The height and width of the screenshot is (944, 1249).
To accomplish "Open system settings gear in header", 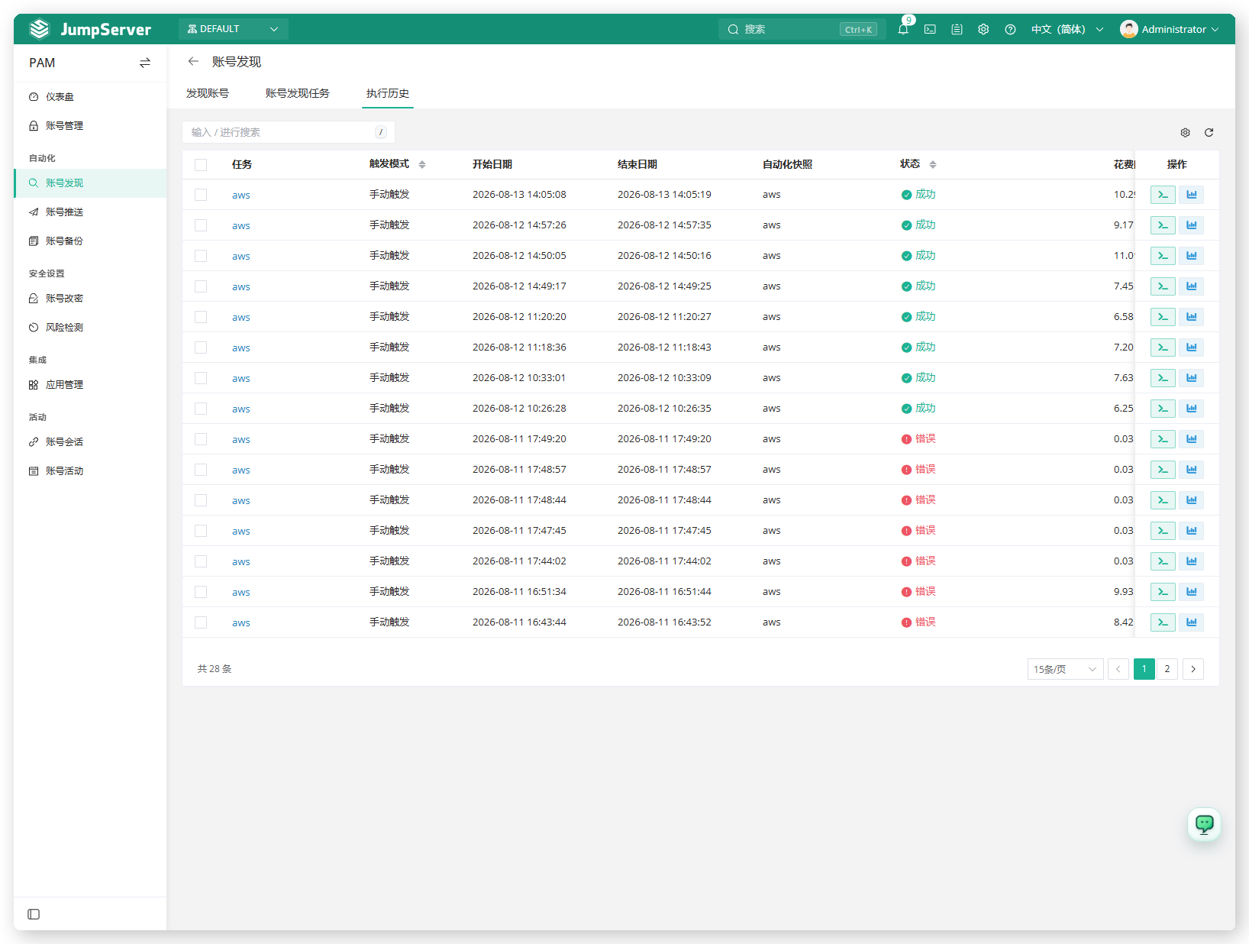I will pos(983,29).
